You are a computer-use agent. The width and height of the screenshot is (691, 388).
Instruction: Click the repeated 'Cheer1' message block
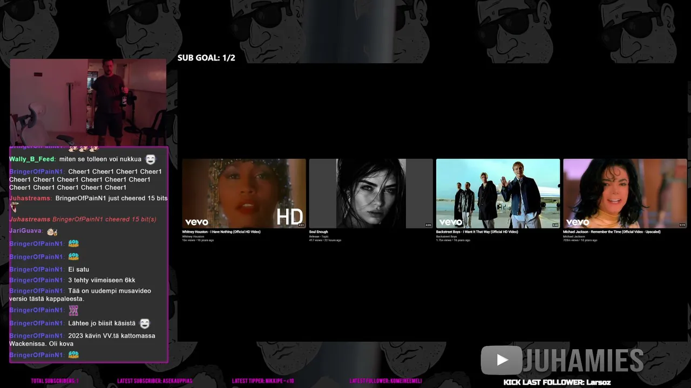[x=85, y=179]
